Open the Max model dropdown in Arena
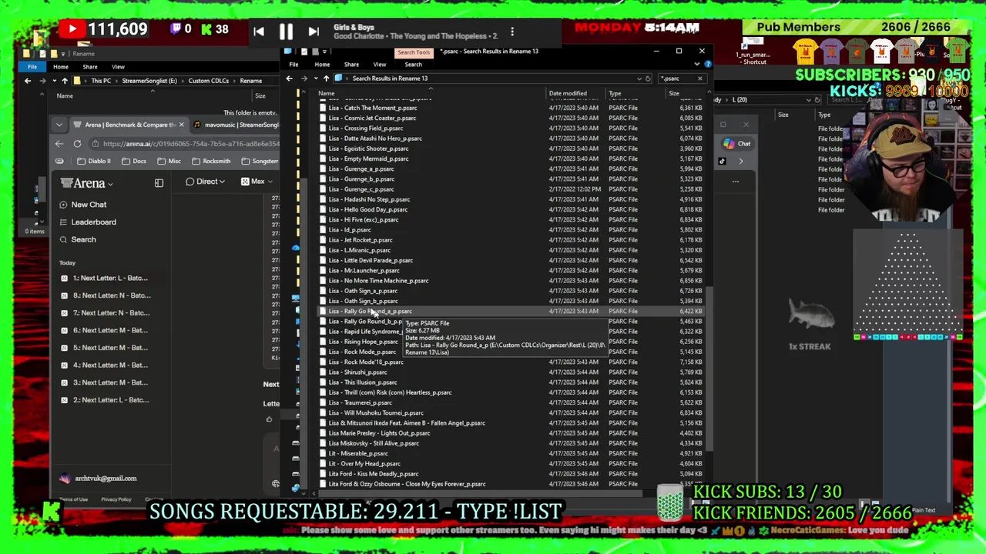This screenshot has height=554, width=986. pyautogui.click(x=257, y=182)
